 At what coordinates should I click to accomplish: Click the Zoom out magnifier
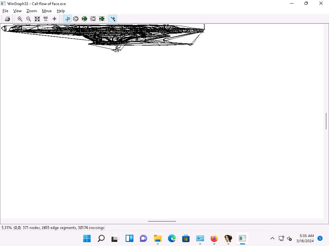pos(29,19)
